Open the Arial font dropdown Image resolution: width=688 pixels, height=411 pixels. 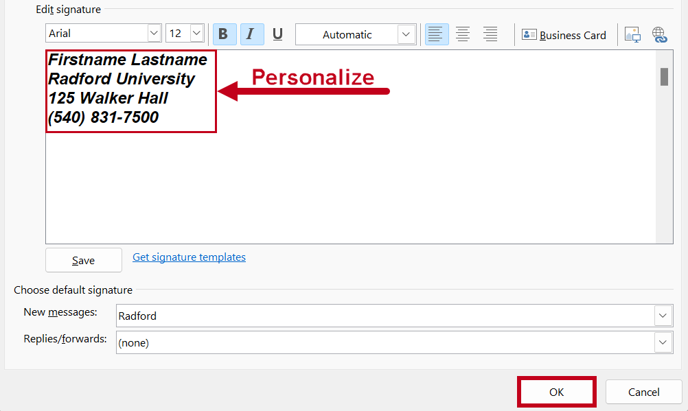[154, 33]
